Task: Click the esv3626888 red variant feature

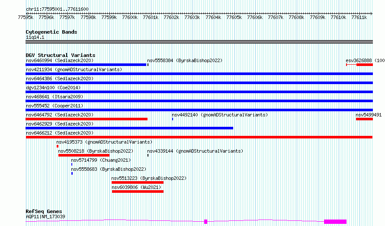Action: pyautogui.click(x=359, y=65)
